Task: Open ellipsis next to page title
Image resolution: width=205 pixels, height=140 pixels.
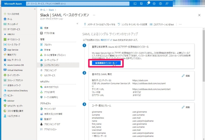Action: pos(94,15)
